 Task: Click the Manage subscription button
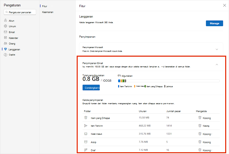click(x=214, y=23)
